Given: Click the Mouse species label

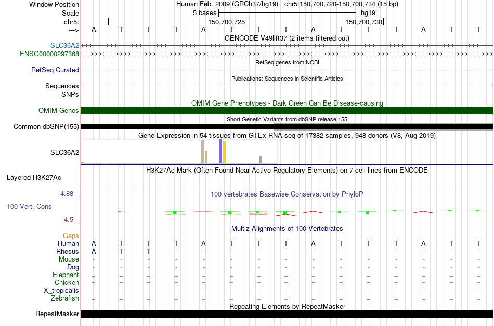Looking at the screenshot, I should (x=69, y=259).
